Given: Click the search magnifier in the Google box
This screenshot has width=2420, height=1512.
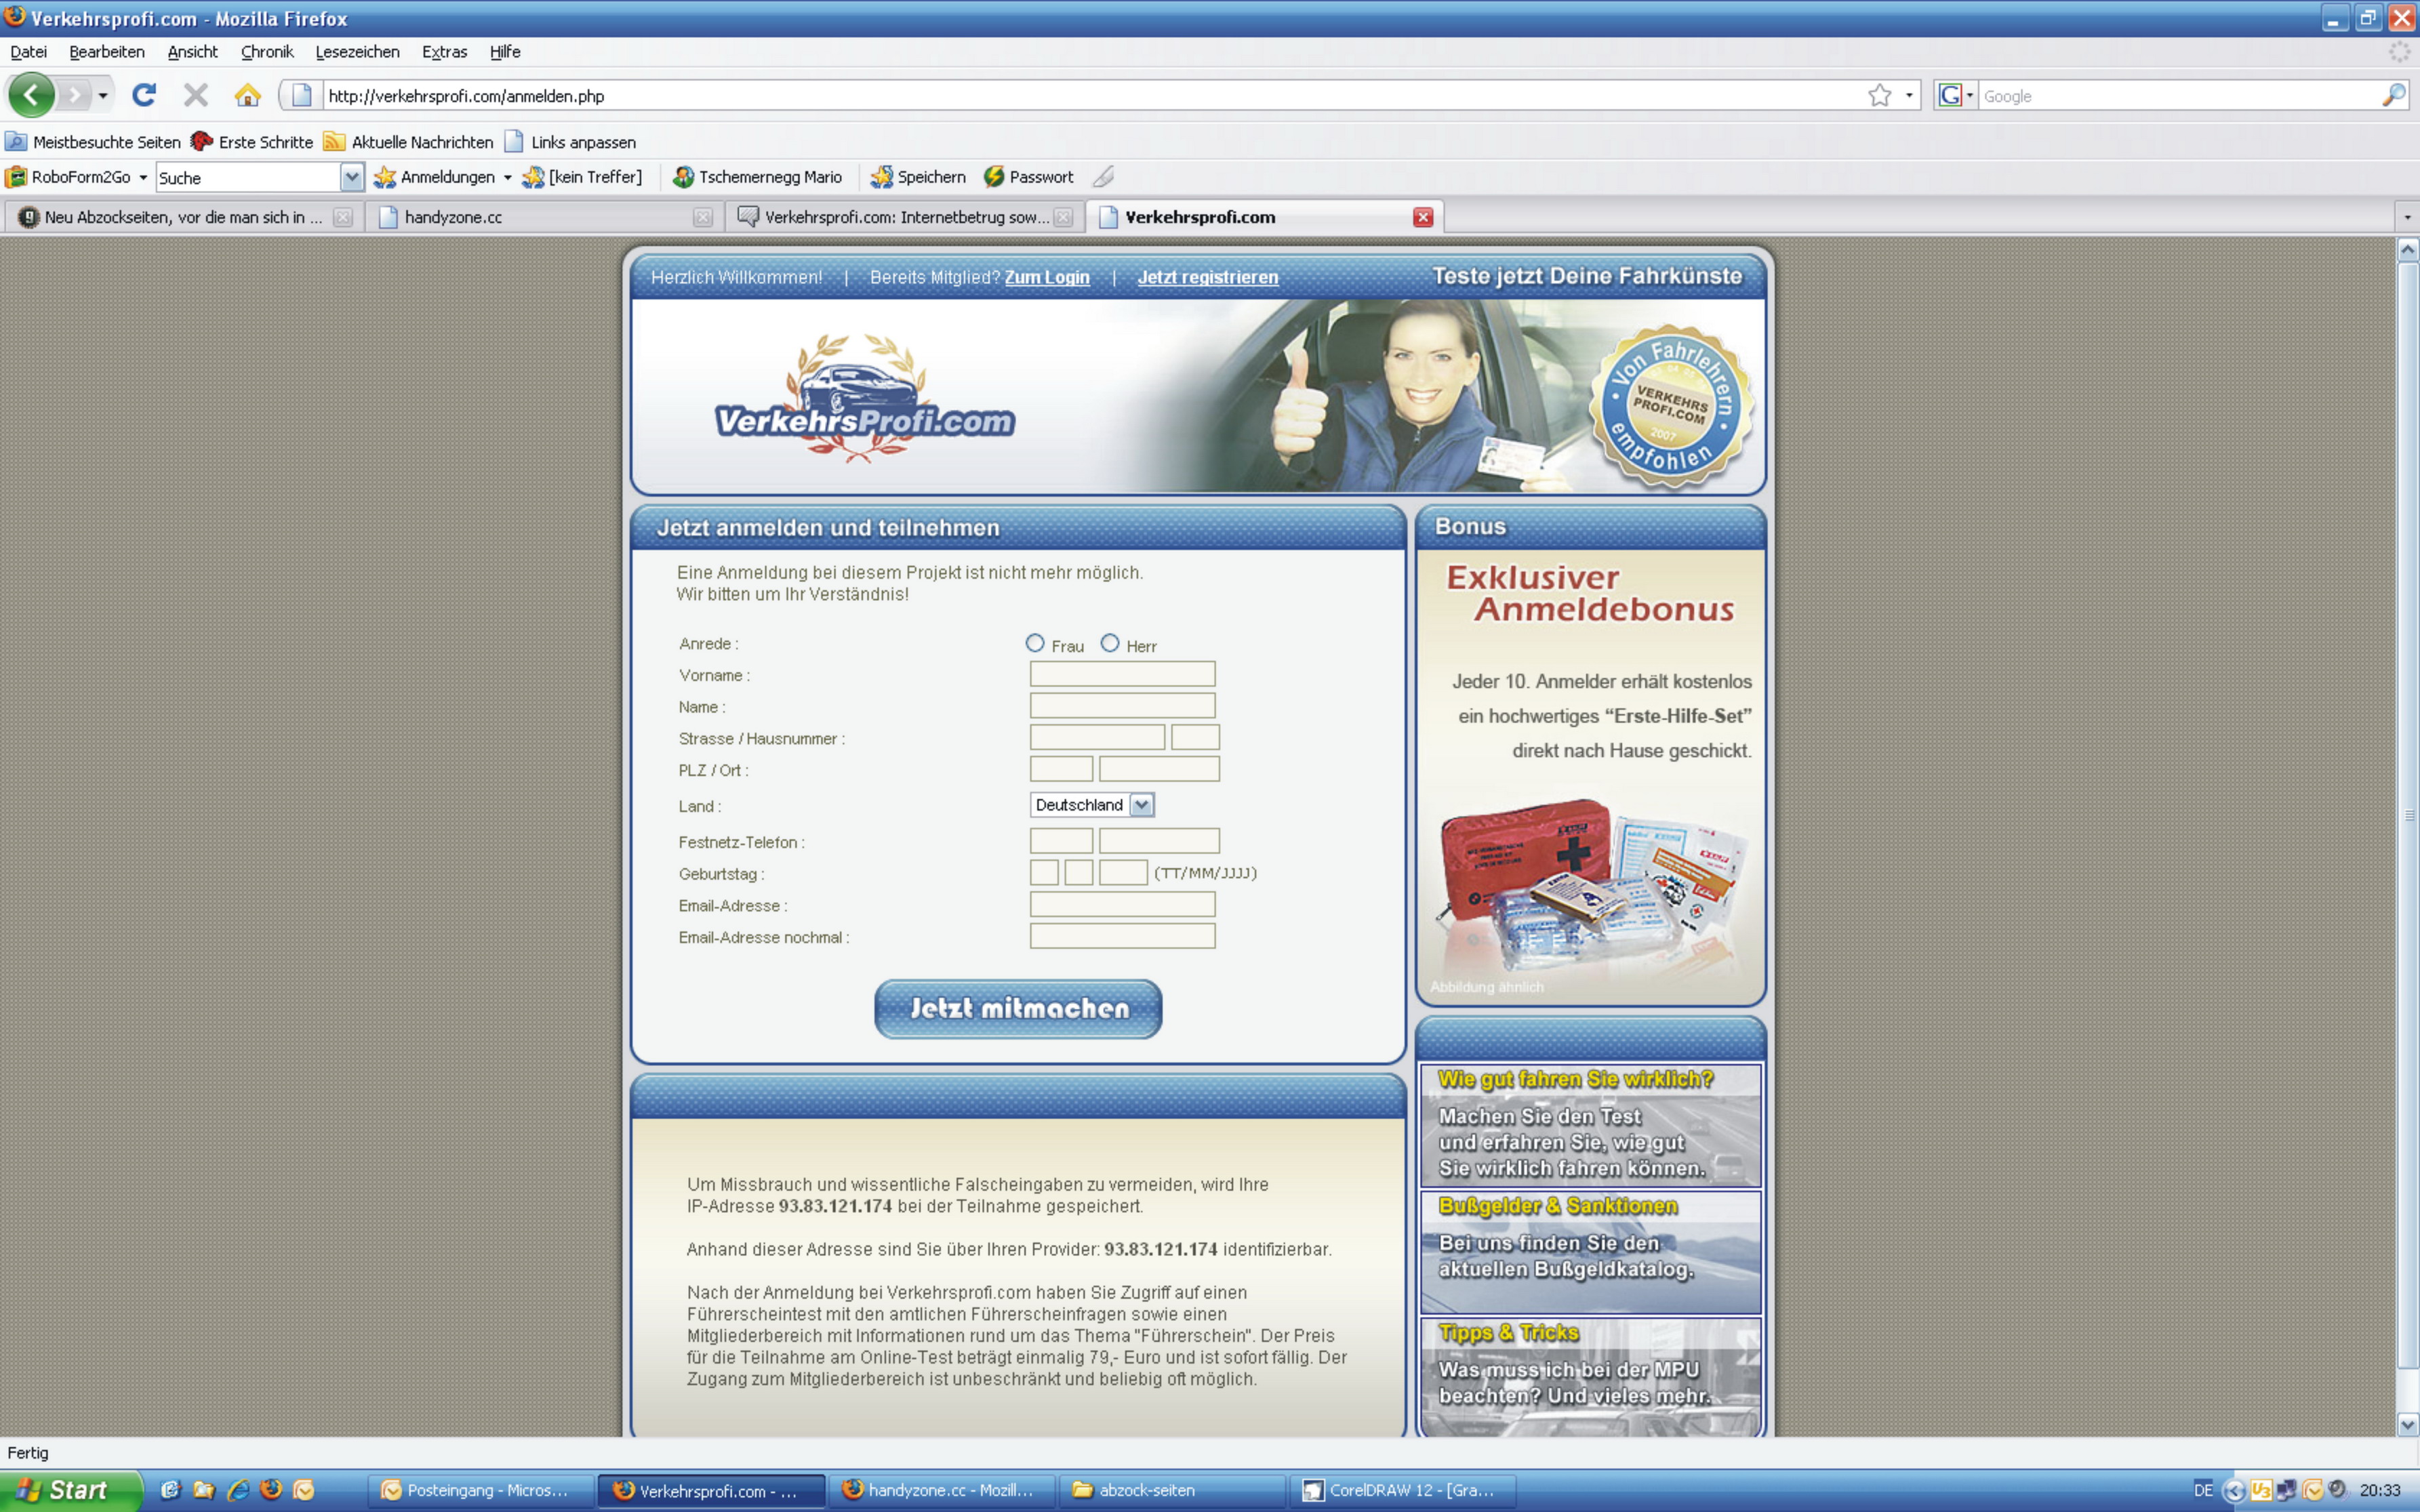Looking at the screenshot, I should [2393, 95].
